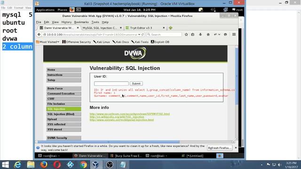
Task: Close the Damn Vulnerable Web App tab
Action: click(78, 28)
